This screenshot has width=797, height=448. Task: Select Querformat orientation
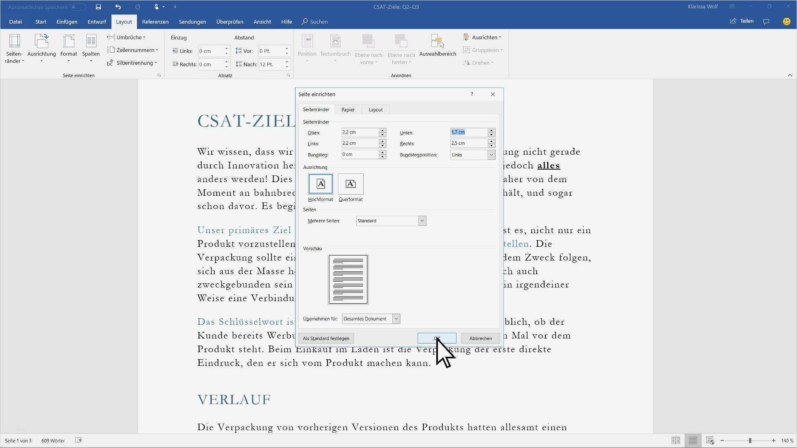350,184
